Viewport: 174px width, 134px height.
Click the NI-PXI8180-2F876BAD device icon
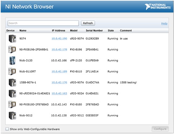(12, 105)
